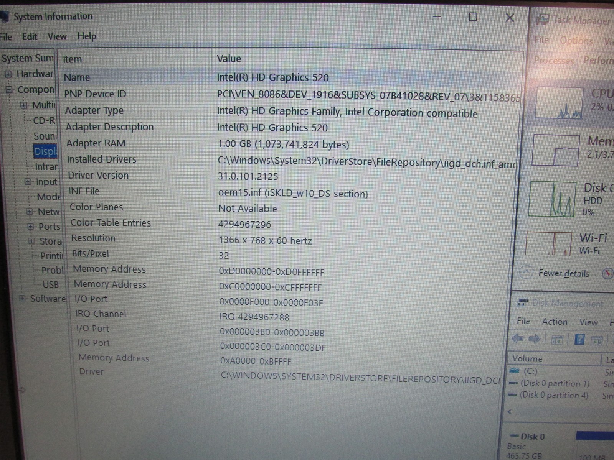Select the Infrared tree item

46,167
